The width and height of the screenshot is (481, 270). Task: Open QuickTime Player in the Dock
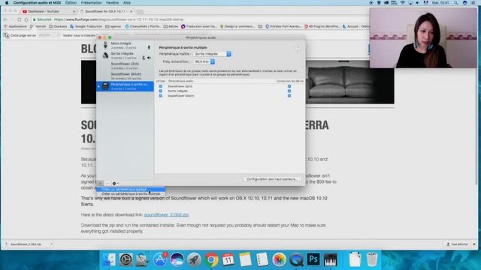296,259
